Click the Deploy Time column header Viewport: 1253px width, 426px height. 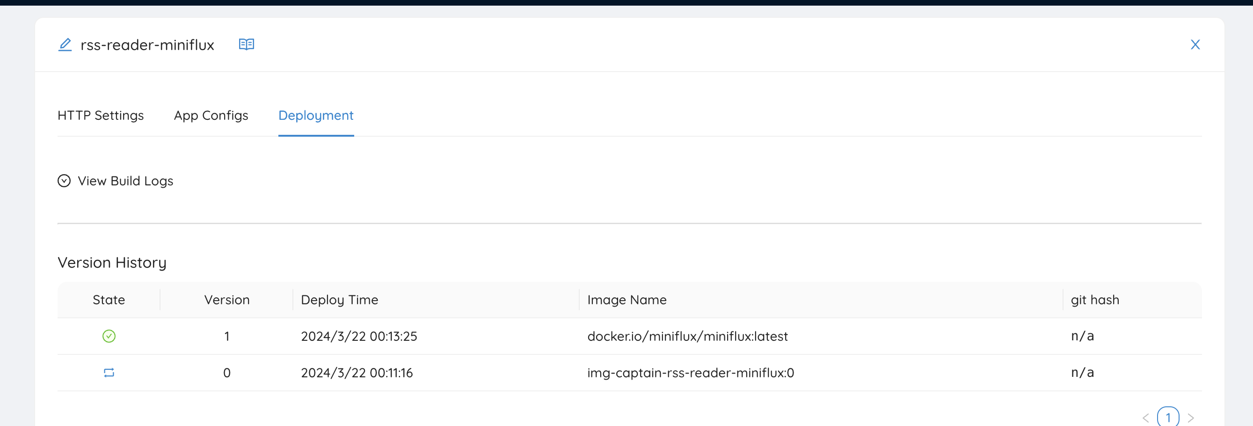tap(340, 300)
